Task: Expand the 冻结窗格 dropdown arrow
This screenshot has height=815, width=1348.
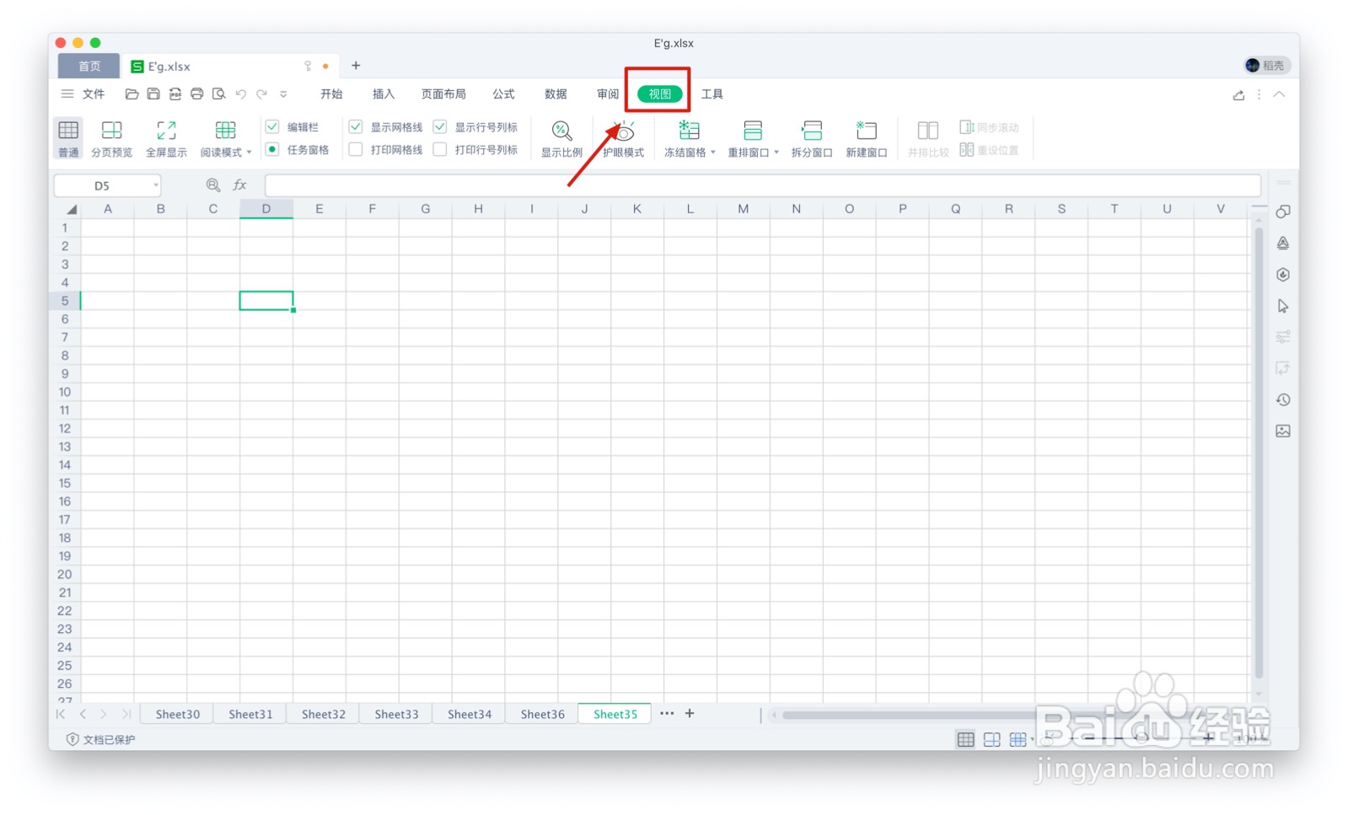Action: pyautogui.click(x=713, y=153)
